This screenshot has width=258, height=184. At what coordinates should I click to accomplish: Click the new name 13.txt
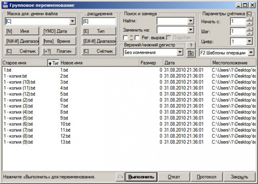[65, 142]
